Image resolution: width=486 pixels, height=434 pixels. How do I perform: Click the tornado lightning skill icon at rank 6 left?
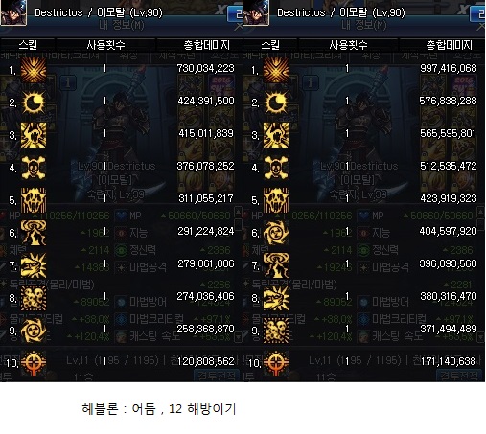[34, 233]
